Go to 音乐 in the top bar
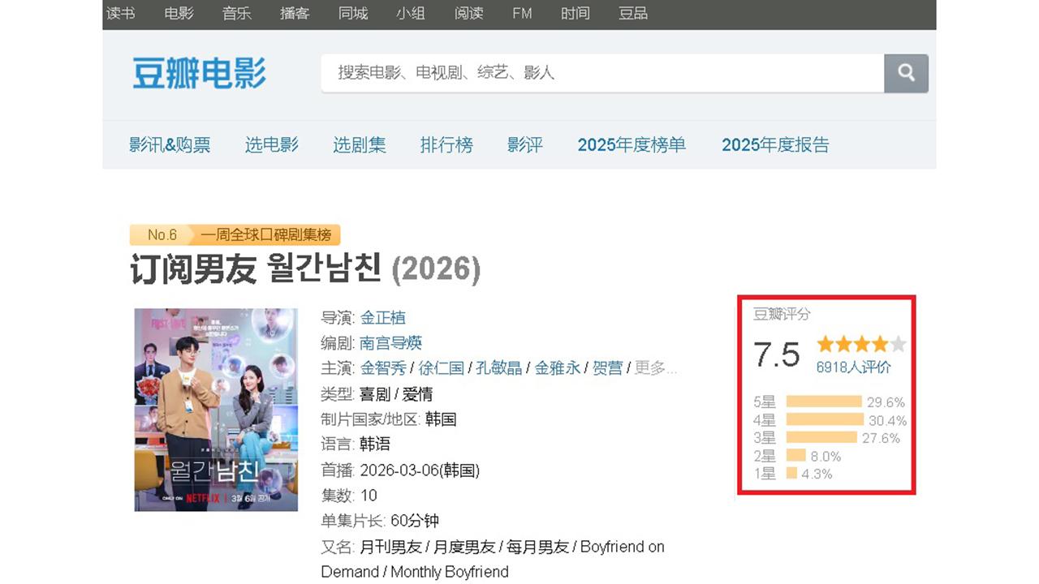 (x=237, y=14)
